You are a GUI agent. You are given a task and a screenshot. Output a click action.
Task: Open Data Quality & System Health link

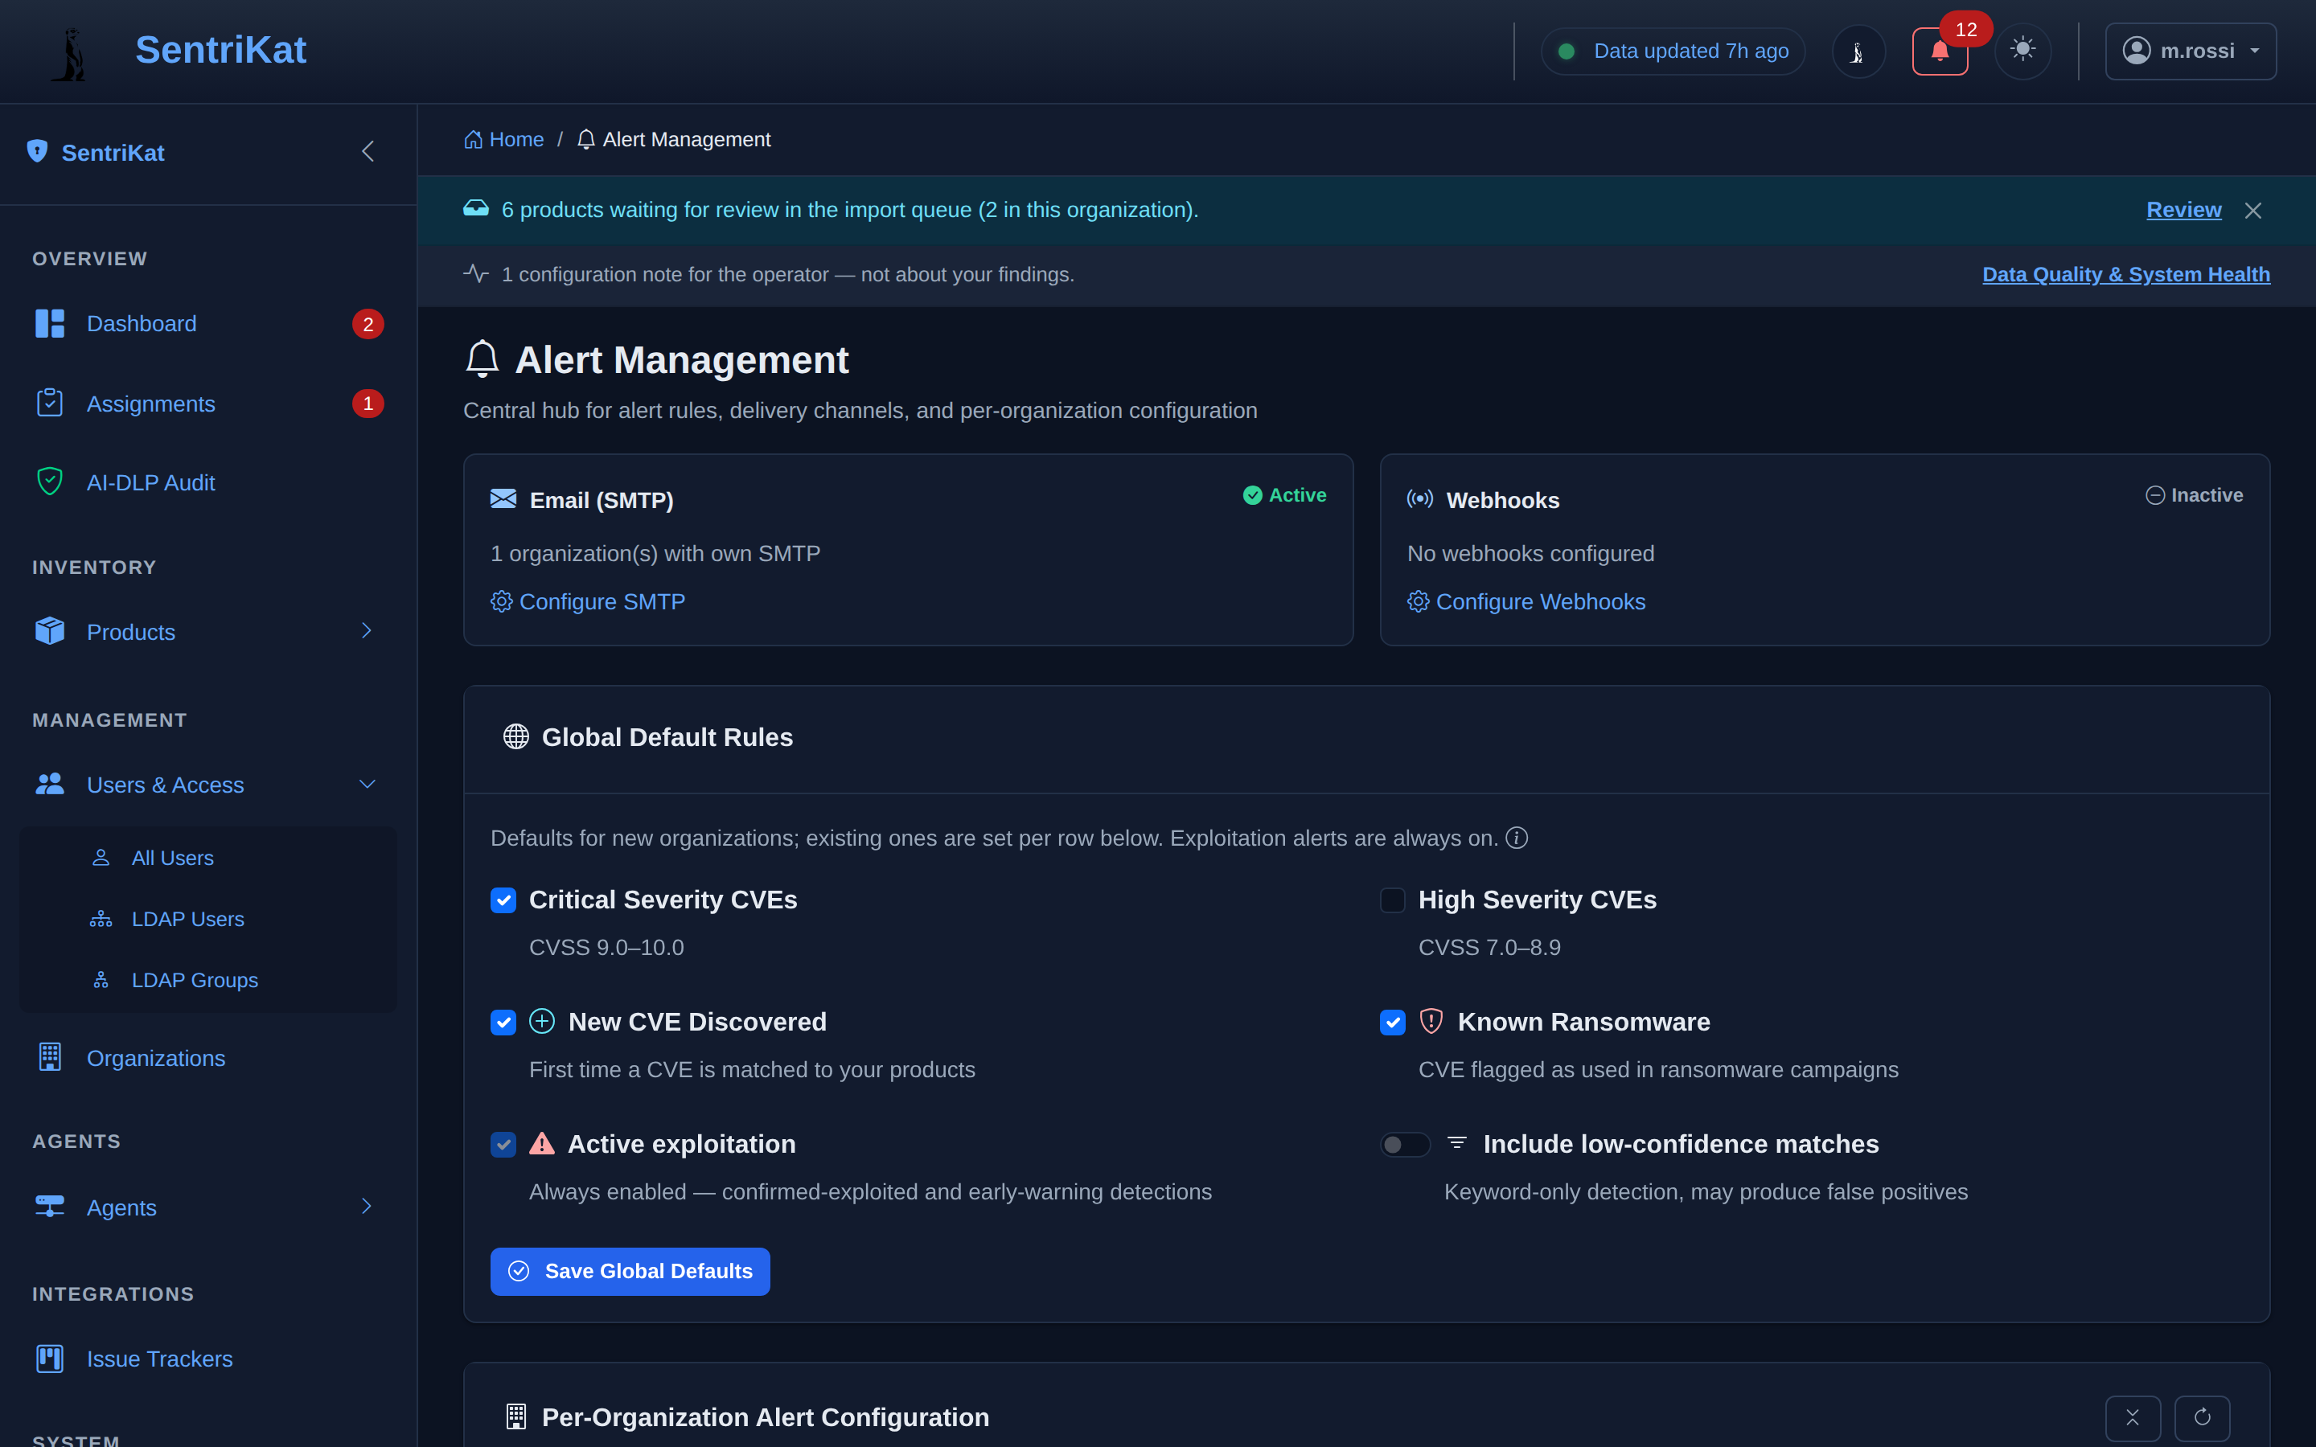click(x=2125, y=275)
